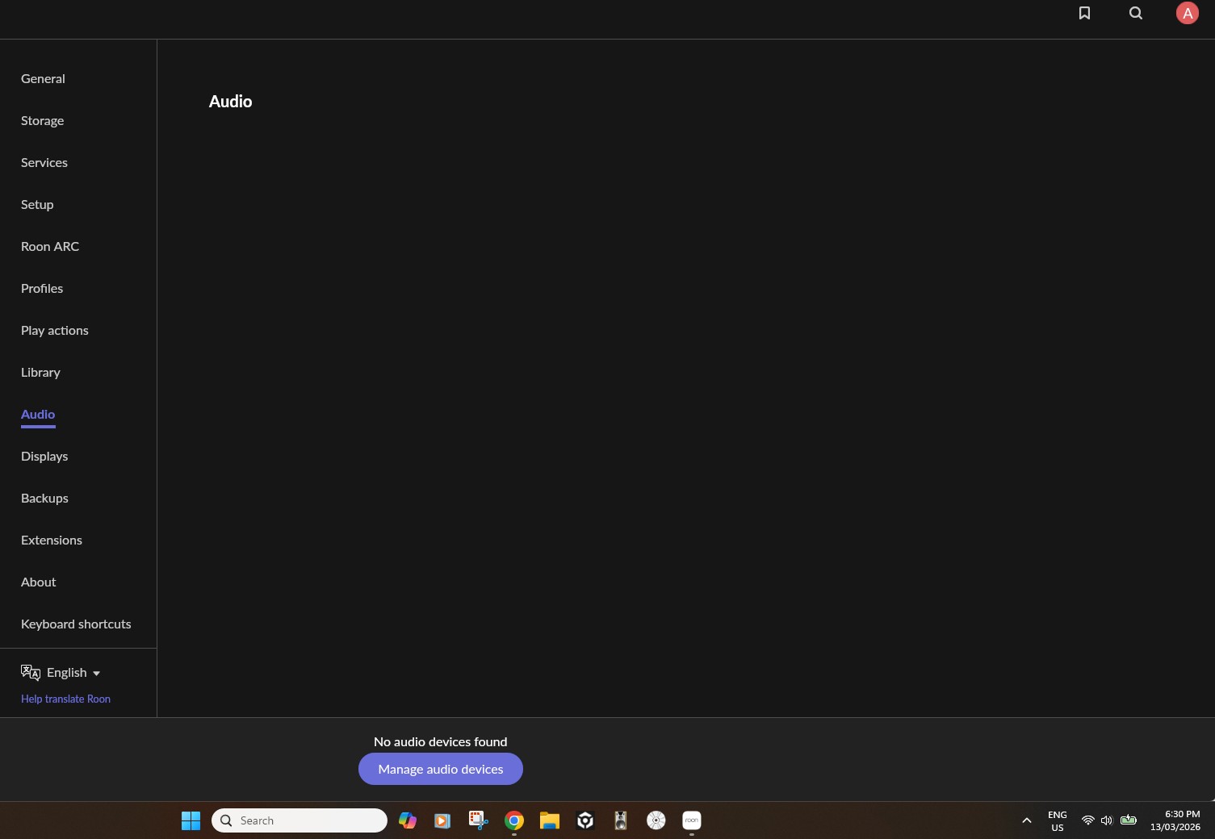The height and width of the screenshot is (839, 1215).
Task: Open the Snipping Tool taskbar icon
Action: pyautogui.click(x=479, y=820)
